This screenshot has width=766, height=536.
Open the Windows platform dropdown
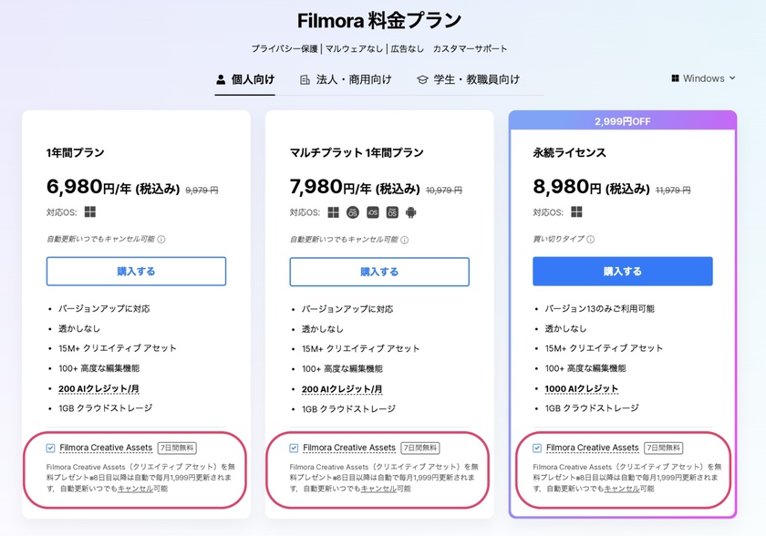pyautogui.click(x=703, y=78)
